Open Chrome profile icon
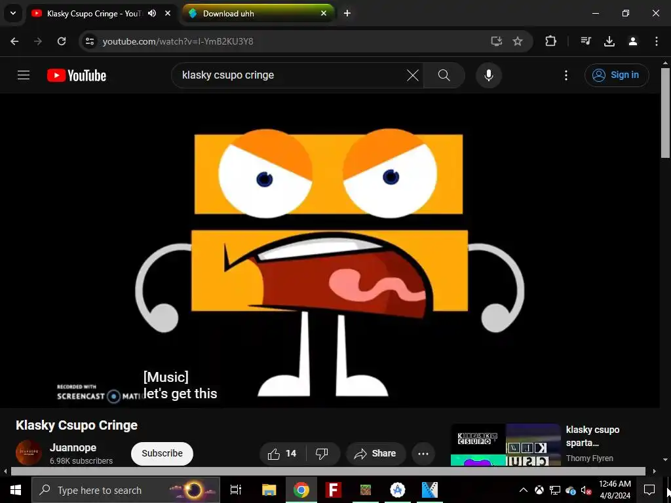The width and height of the screenshot is (671, 503). [x=633, y=41]
